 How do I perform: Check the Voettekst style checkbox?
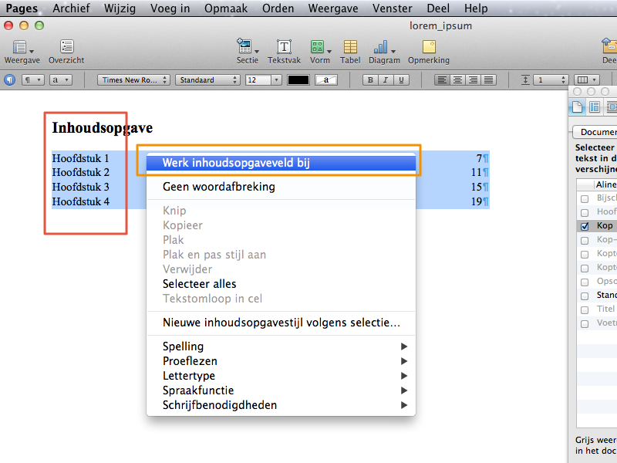pos(585,323)
